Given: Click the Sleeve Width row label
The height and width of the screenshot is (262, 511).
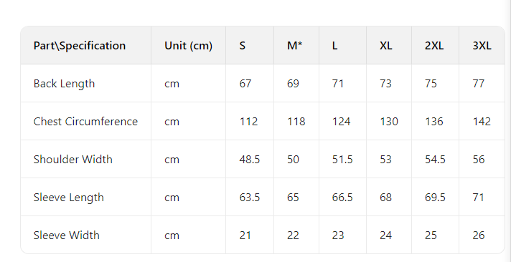Looking at the screenshot, I should tap(67, 235).
